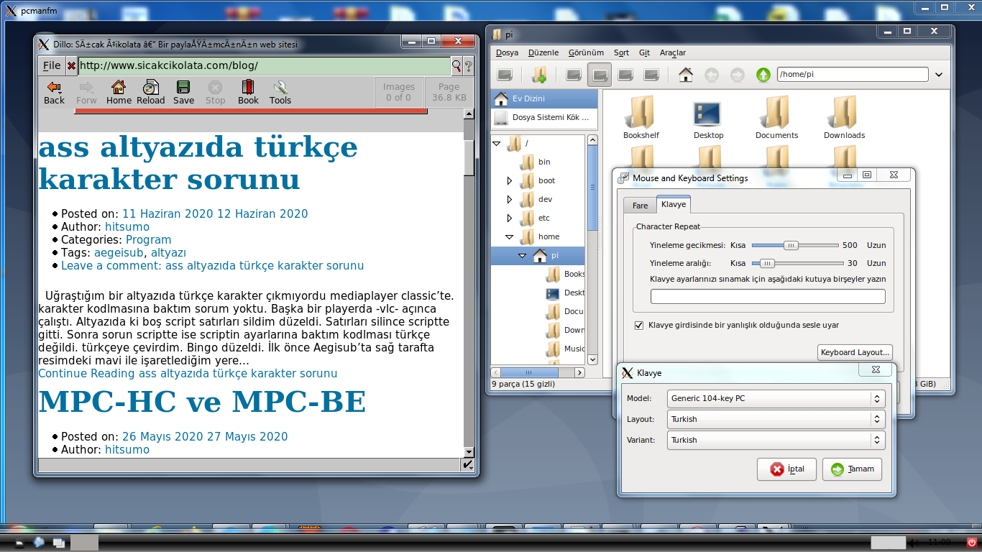Go to home folder icon in file manager

(686, 75)
